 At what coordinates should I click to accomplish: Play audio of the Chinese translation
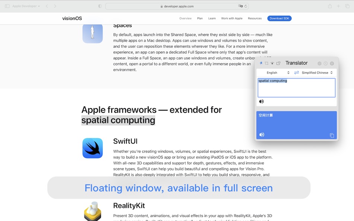(262, 135)
